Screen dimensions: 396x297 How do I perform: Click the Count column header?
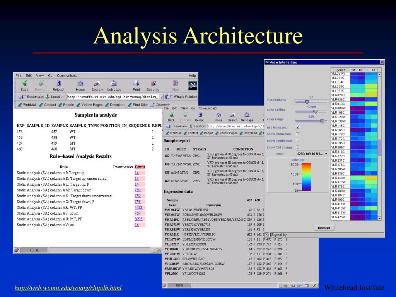[x=140, y=167]
